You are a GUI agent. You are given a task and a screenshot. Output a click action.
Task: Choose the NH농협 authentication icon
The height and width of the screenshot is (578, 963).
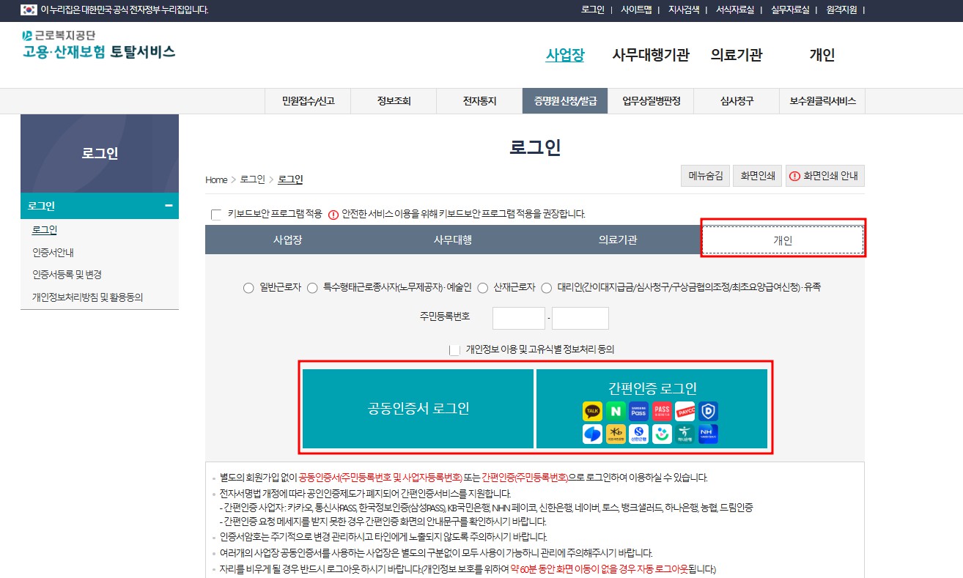point(708,434)
